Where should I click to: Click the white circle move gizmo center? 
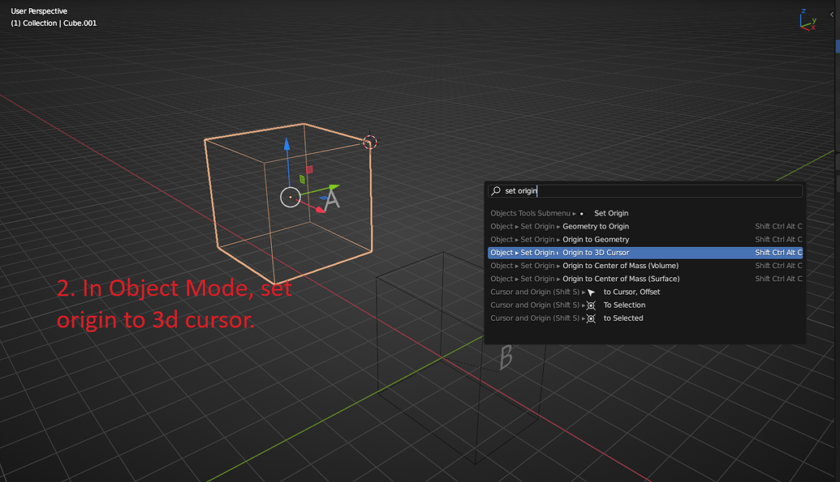click(291, 198)
